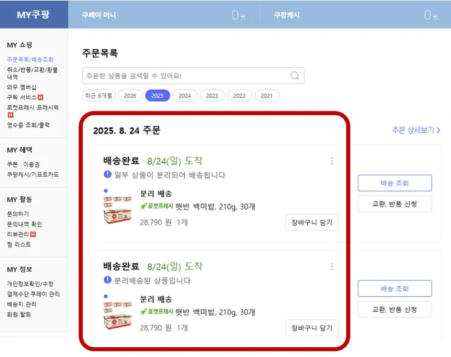Screen dimensions: 451x357
Task: Open 찜 리스트 in sidebar
Action: click(19, 244)
